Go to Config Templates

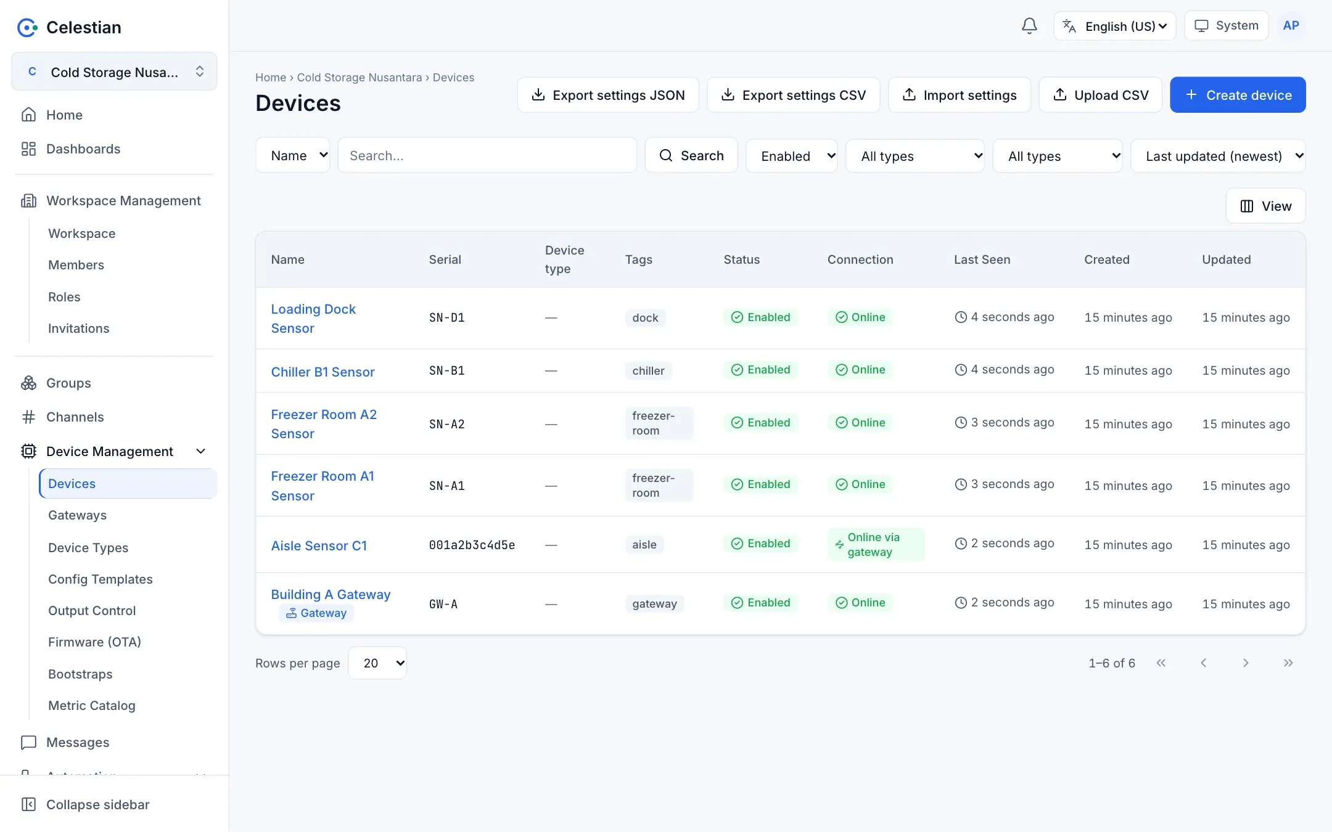coord(101,579)
